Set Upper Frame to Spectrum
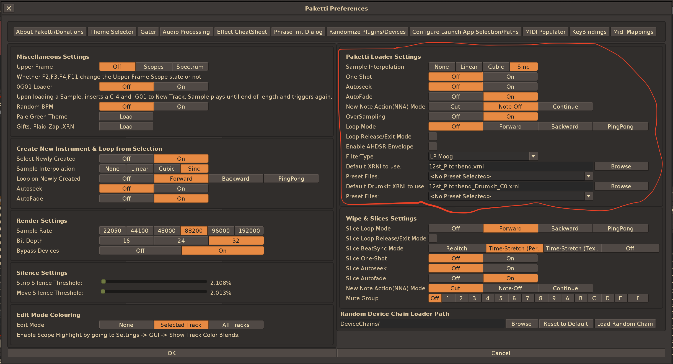The height and width of the screenshot is (364, 673). [x=190, y=66]
